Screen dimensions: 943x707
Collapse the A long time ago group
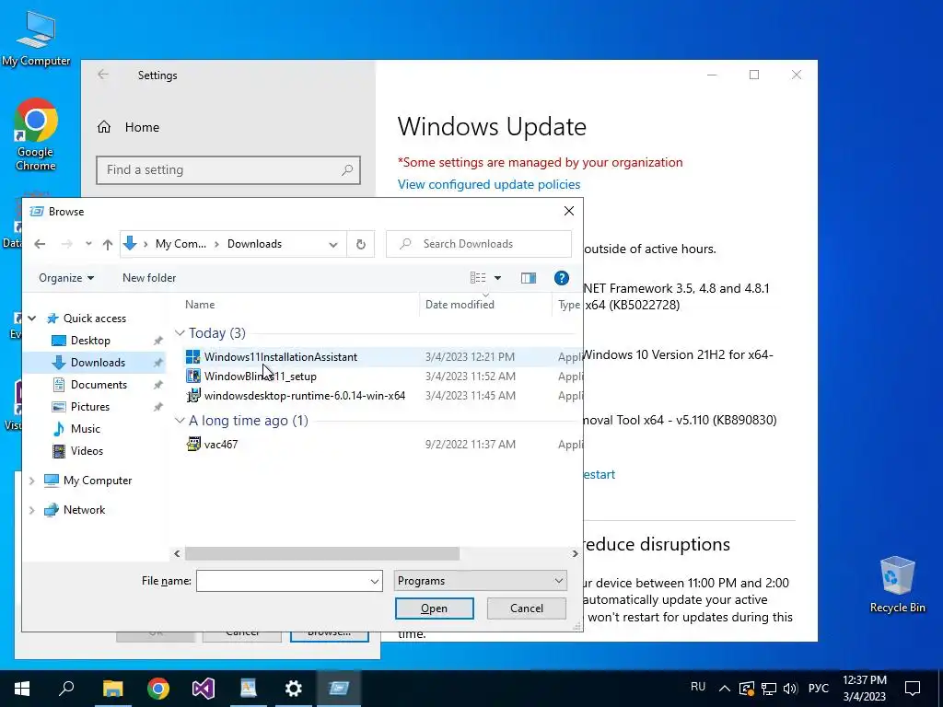180,420
